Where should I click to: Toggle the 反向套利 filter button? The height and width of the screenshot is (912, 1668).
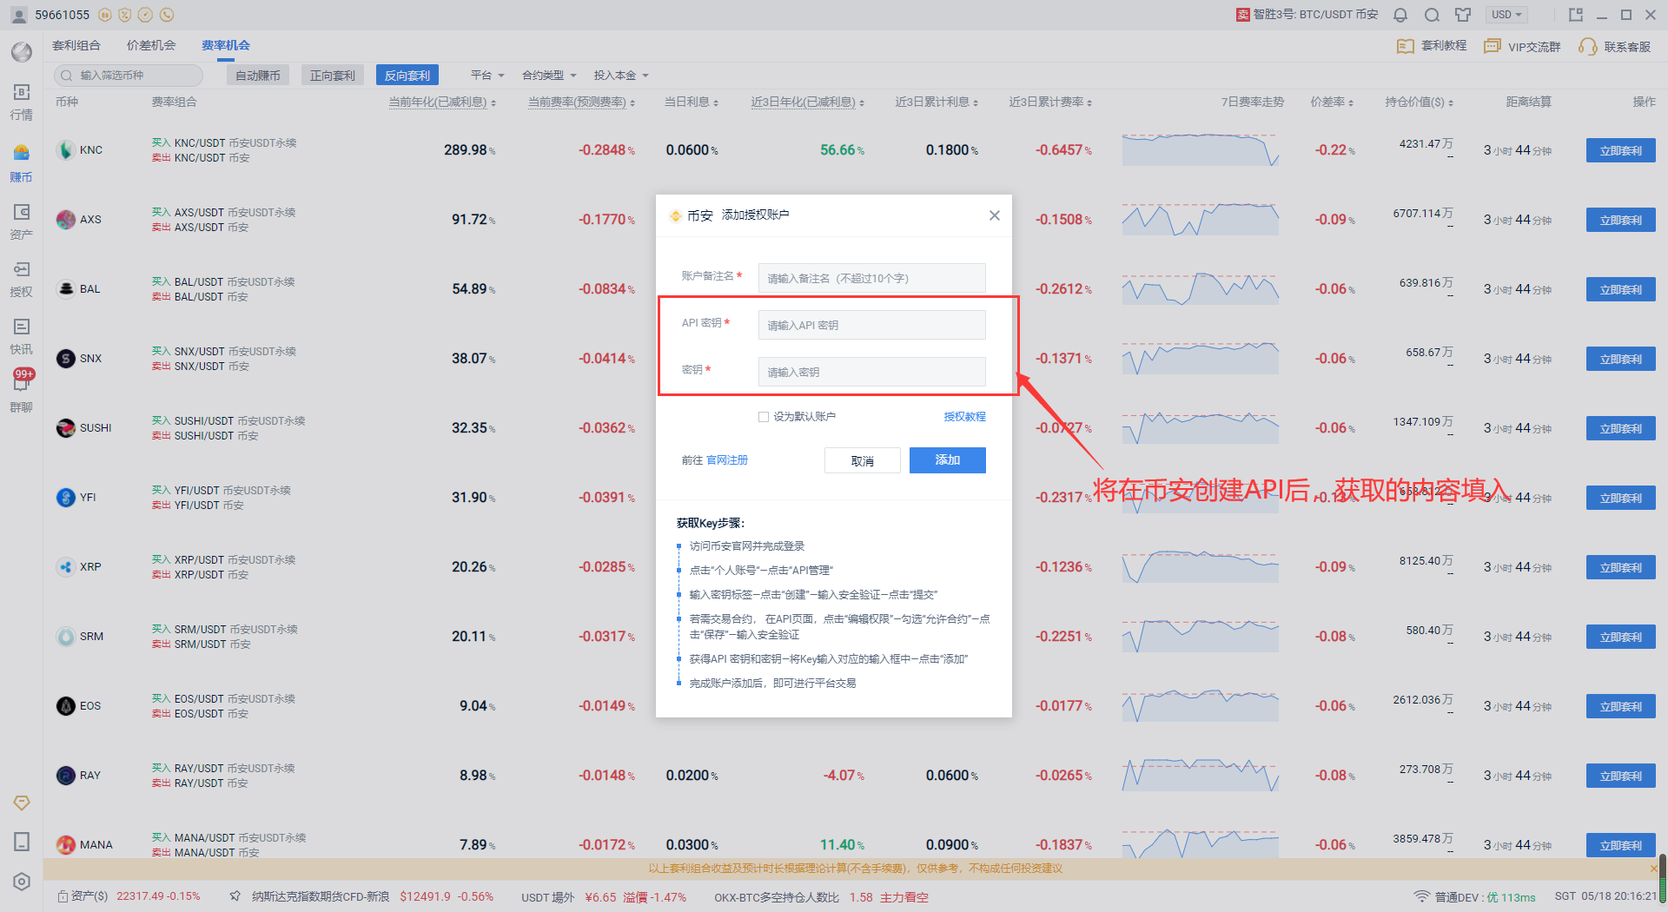[407, 76]
